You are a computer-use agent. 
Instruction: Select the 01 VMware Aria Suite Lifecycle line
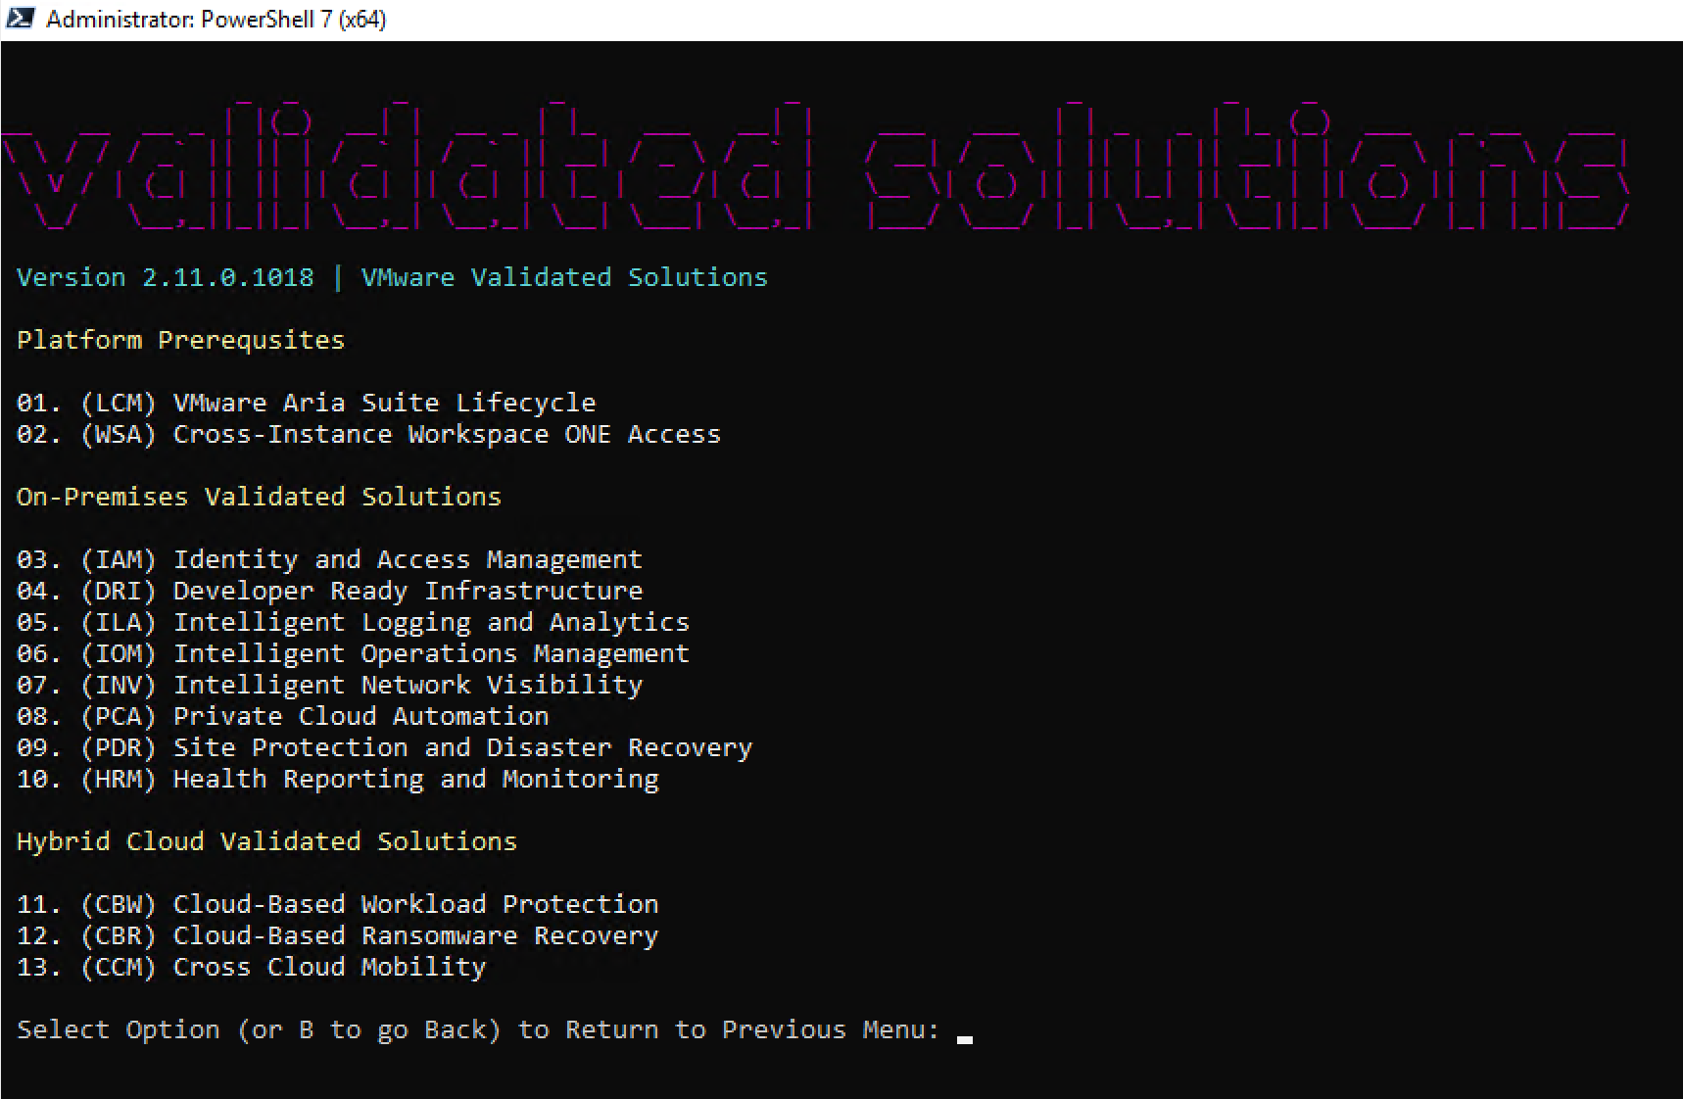[306, 404]
